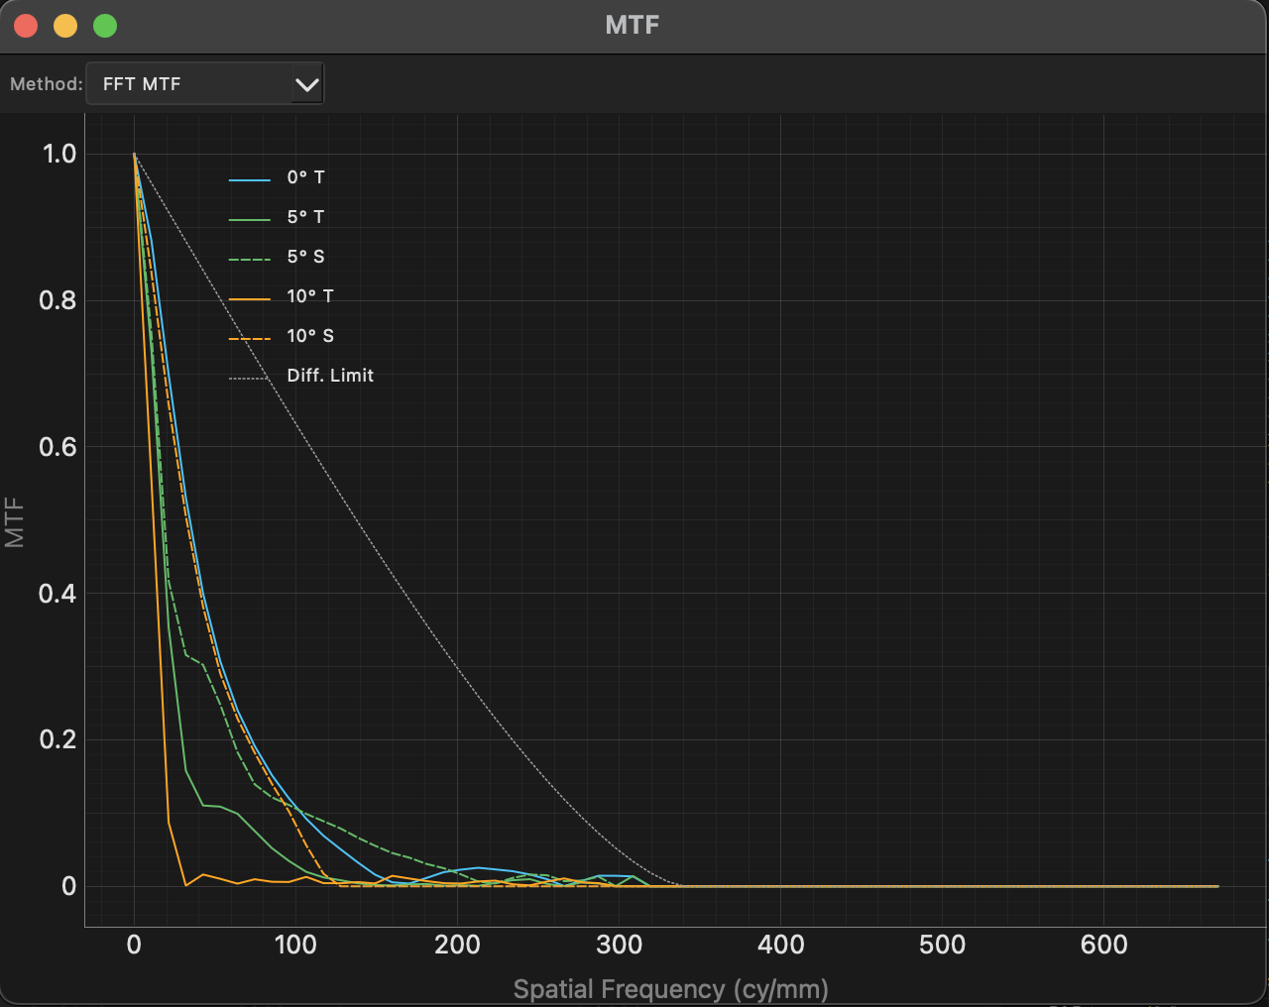The image size is (1269, 1007).
Task: Click the MTF window title
Action: pos(634,25)
